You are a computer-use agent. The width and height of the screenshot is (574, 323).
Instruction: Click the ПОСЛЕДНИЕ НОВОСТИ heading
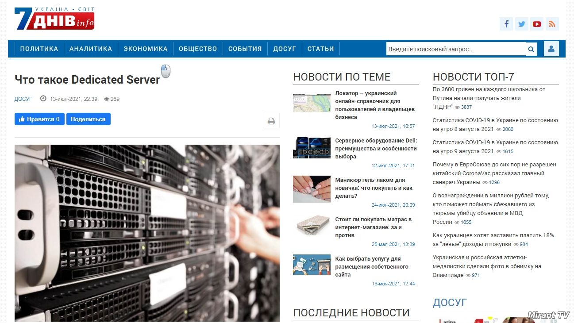click(x=351, y=313)
